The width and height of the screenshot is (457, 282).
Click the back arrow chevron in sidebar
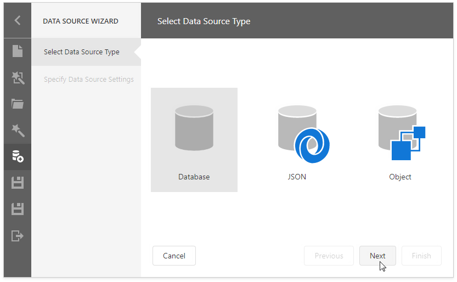[x=18, y=21]
